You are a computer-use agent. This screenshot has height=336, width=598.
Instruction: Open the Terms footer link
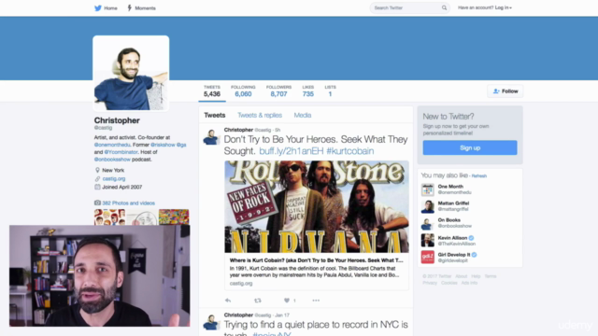491,276
